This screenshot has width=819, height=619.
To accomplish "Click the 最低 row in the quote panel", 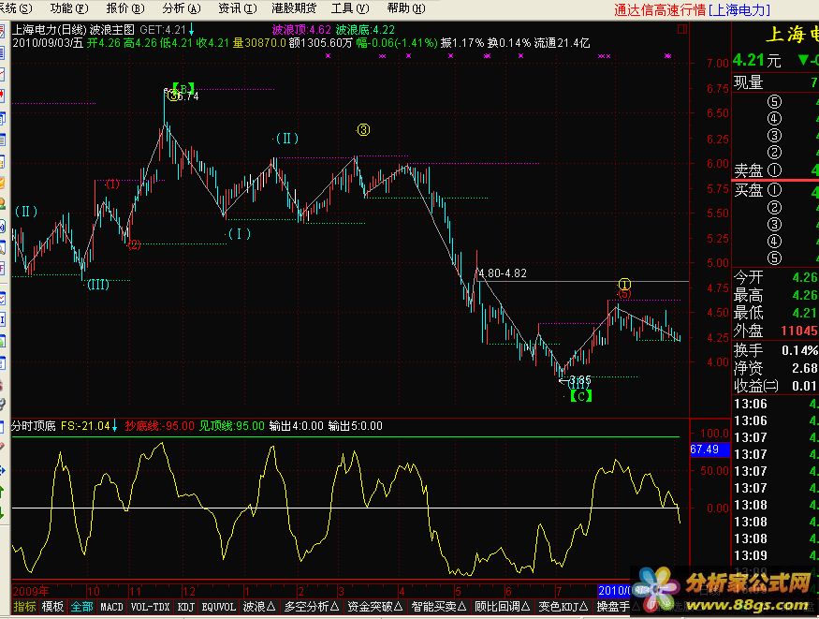I will pos(776,313).
